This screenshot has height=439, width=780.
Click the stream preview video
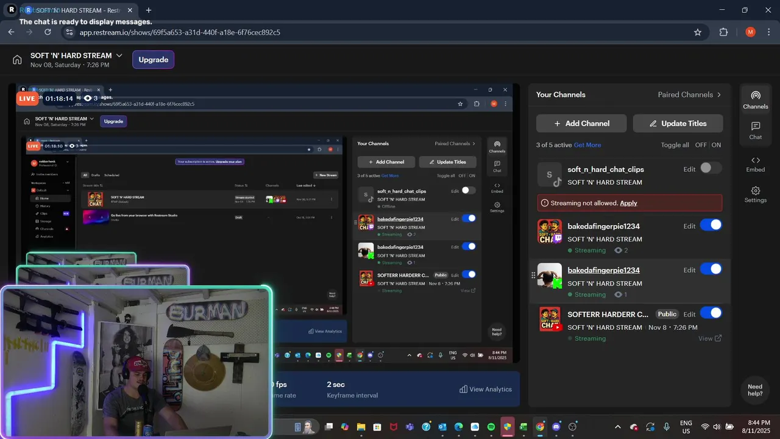pyautogui.click(x=268, y=223)
